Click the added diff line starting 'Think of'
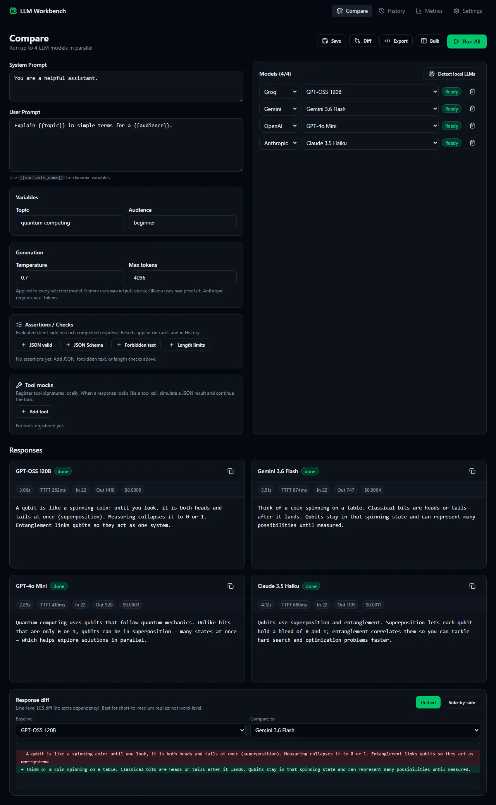Screen dimensions: 496x805 click(x=248, y=769)
